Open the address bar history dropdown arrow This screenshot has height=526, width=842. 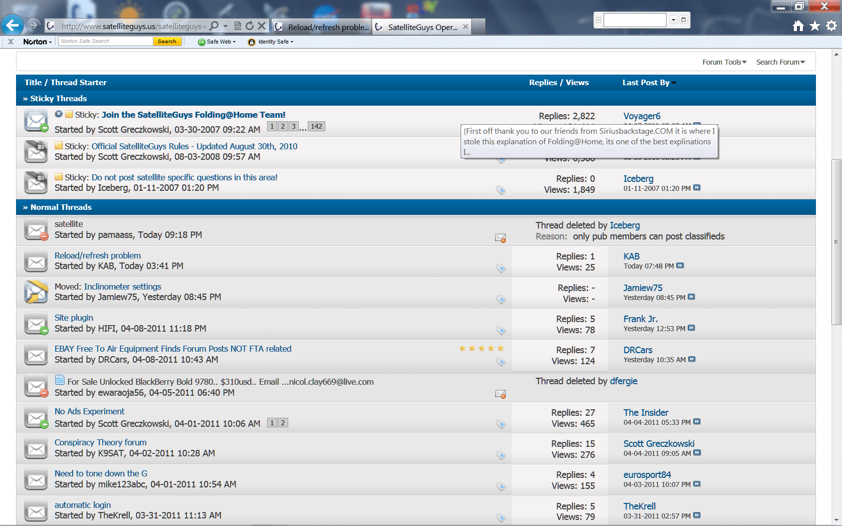226,26
